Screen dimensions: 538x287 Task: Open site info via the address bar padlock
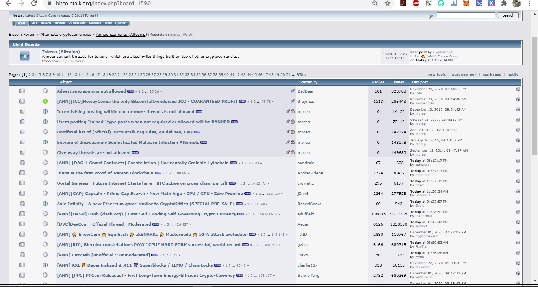pos(49,3)
